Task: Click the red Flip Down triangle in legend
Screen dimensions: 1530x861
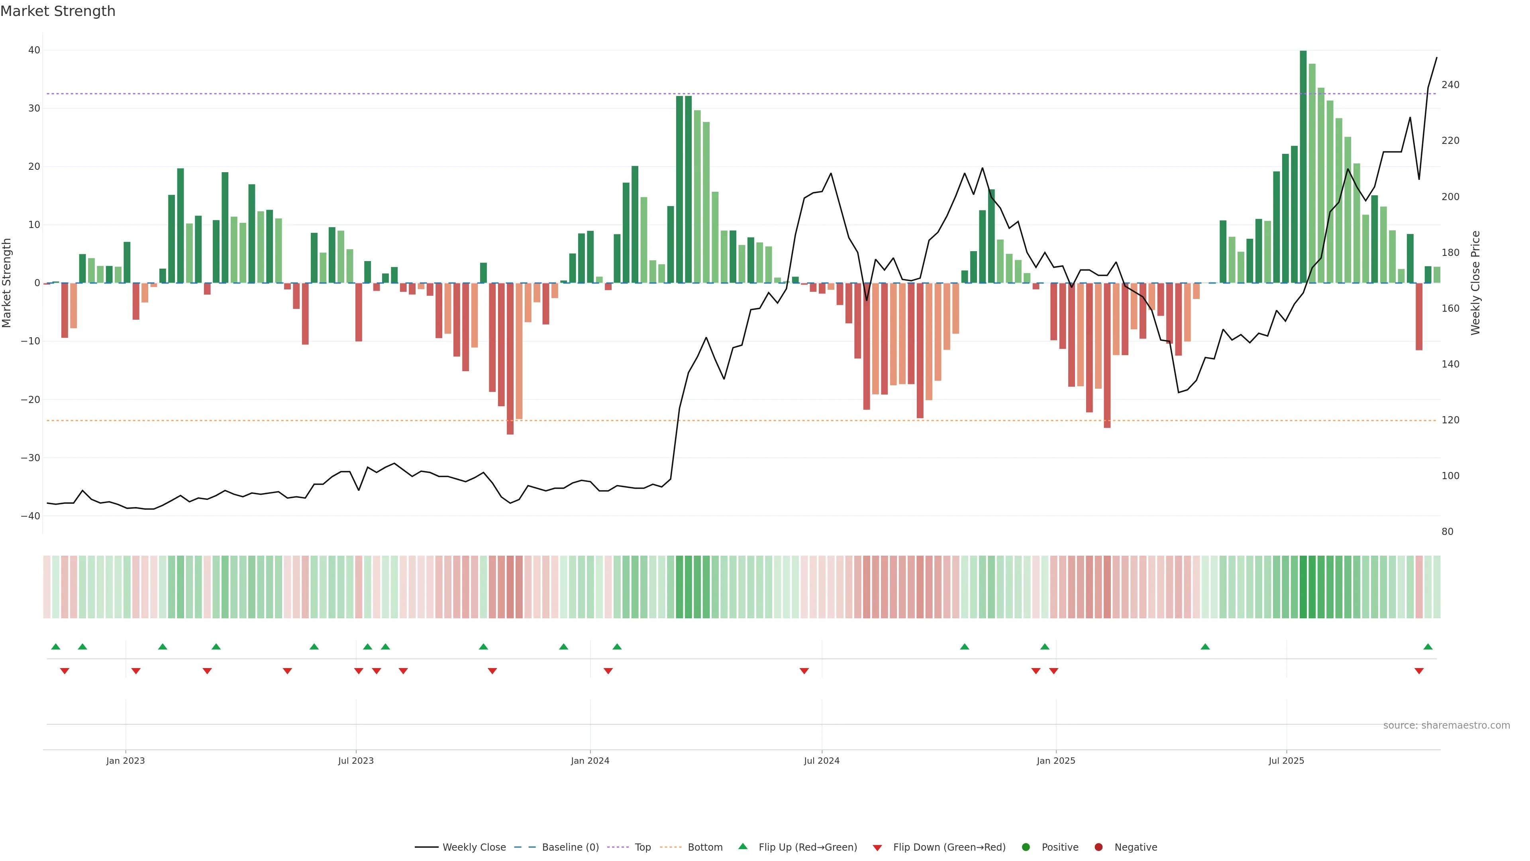Action: [877, 848]
